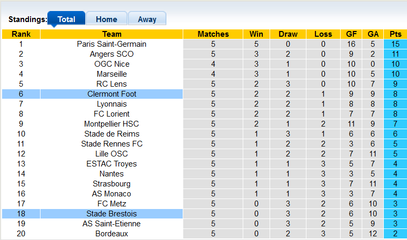Click the Paris Saint-Germain team name
Viewport: 407px width, 240px height.
tap(112, 44)
